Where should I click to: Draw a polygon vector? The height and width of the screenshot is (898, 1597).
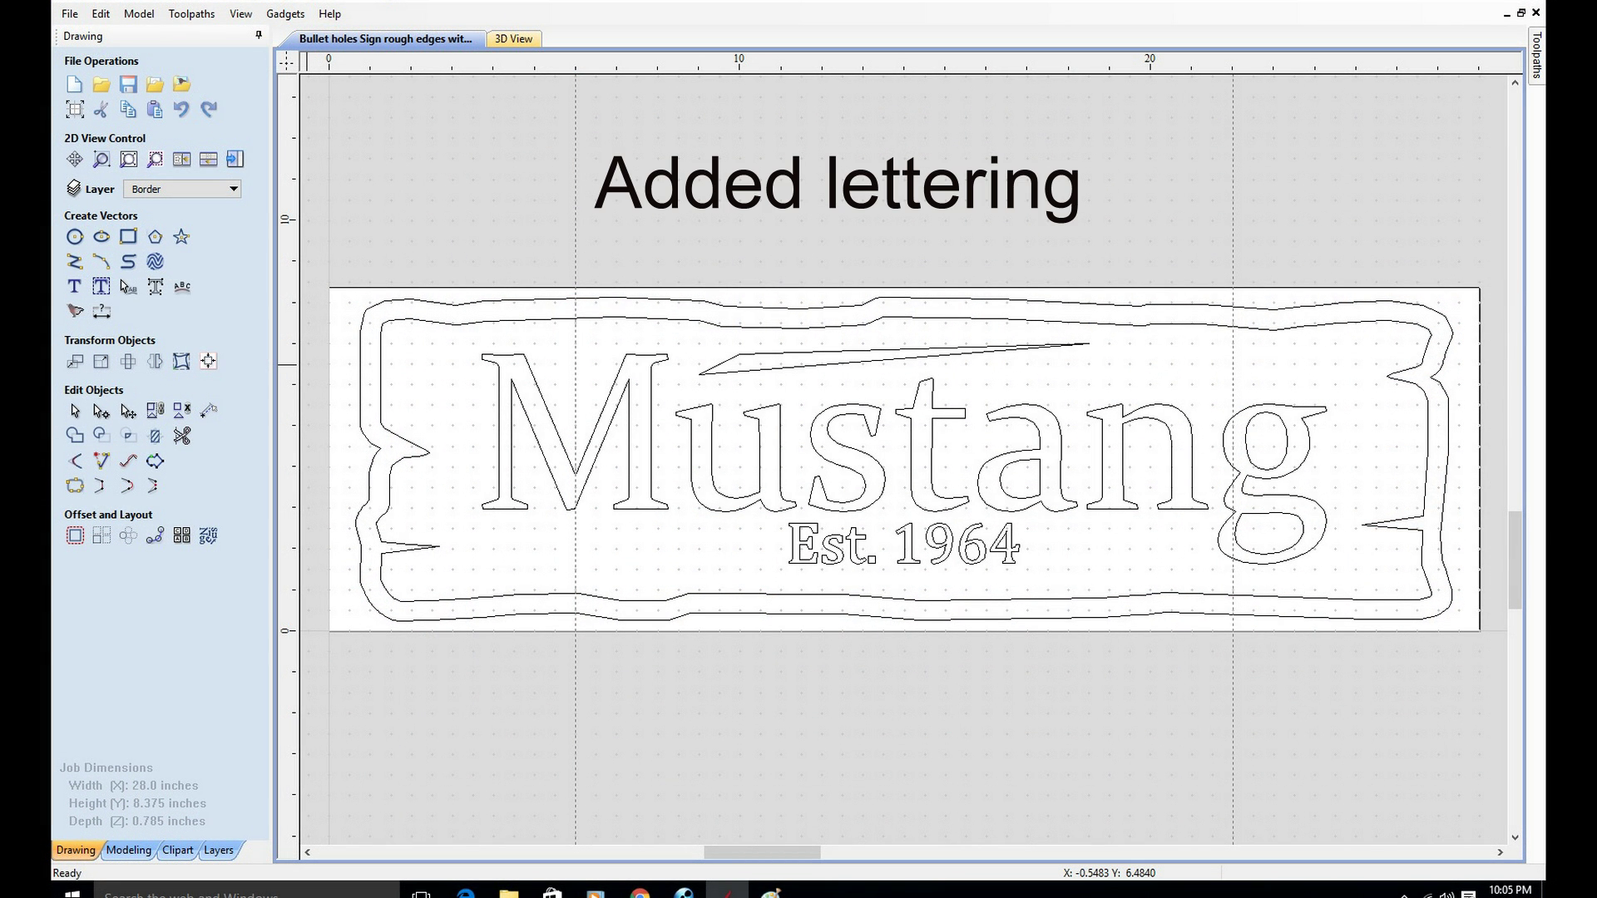(155, 237)
